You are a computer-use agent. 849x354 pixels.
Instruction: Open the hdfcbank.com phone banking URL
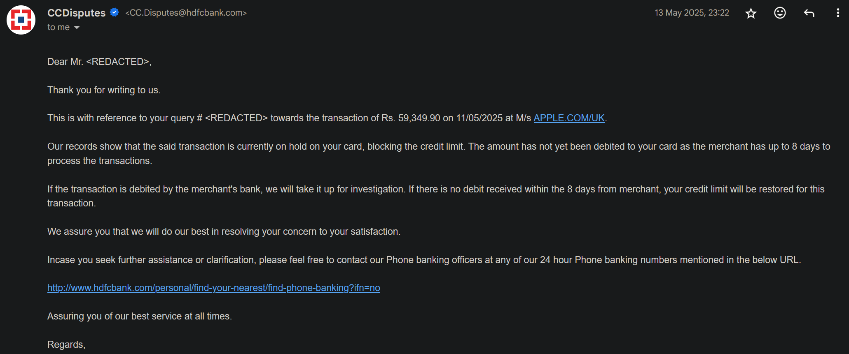(x=214, y=288)
